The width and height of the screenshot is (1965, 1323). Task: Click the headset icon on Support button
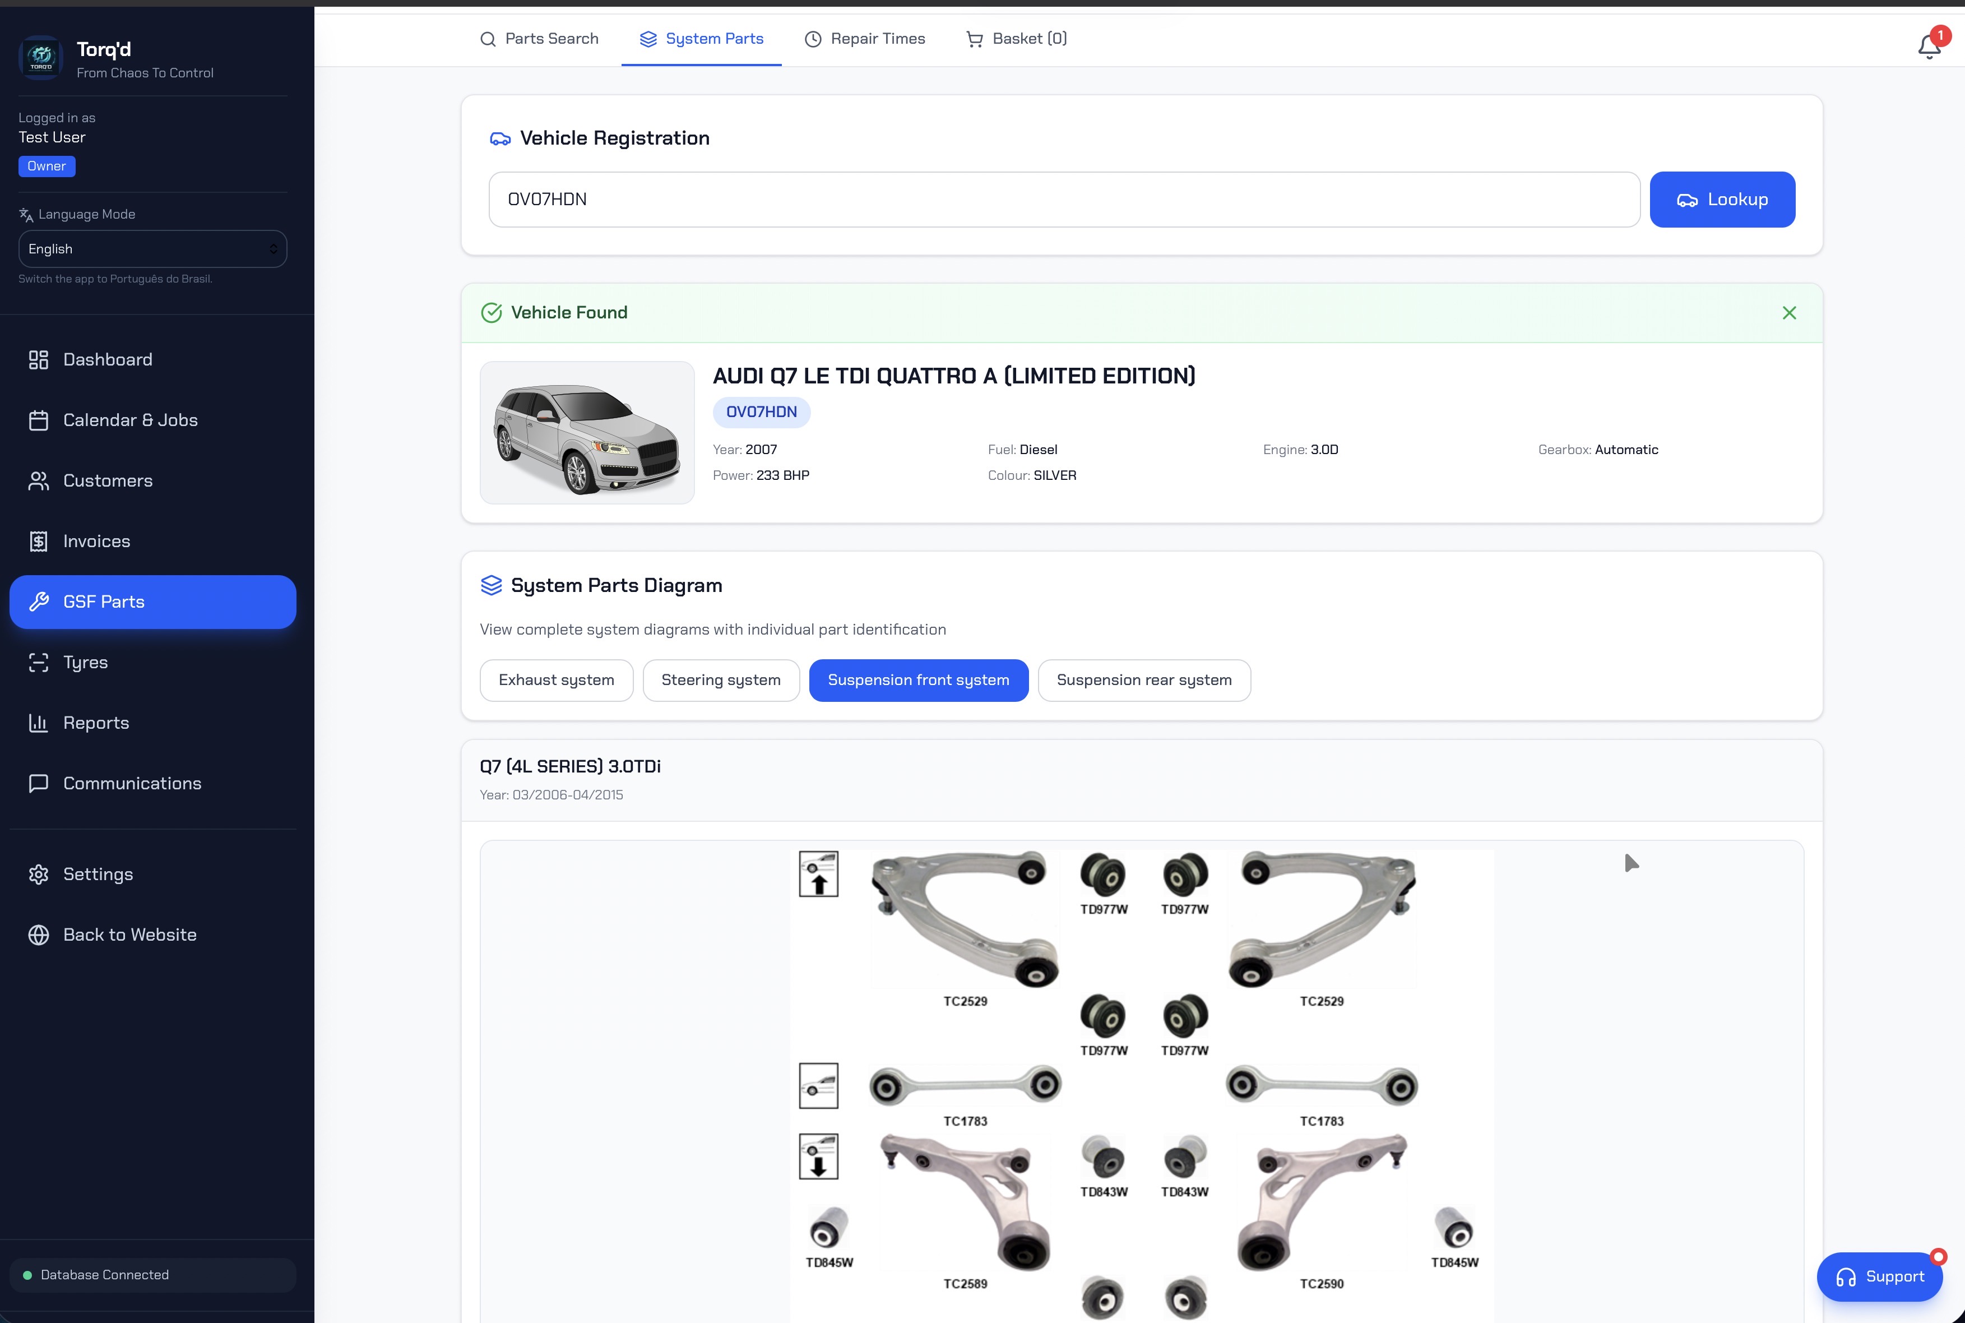tap(1846, 1278)
